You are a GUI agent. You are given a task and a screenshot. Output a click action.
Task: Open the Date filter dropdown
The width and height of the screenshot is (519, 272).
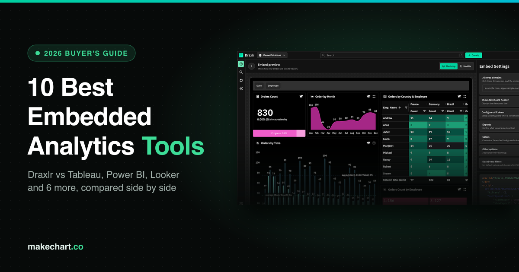259,85
